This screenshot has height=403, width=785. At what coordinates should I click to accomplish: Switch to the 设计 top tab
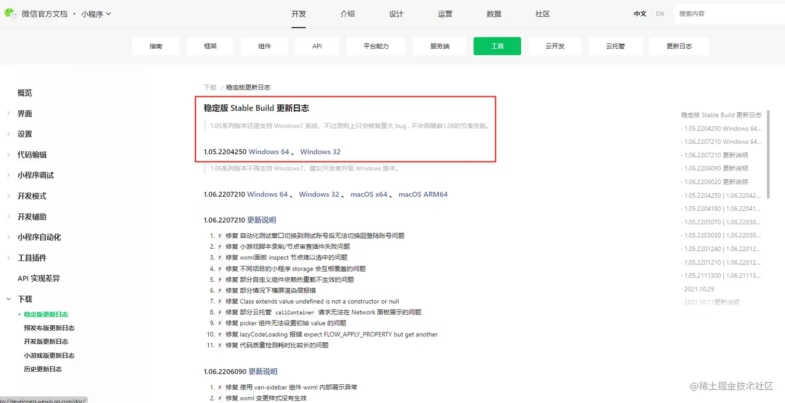tap(396, 14)
